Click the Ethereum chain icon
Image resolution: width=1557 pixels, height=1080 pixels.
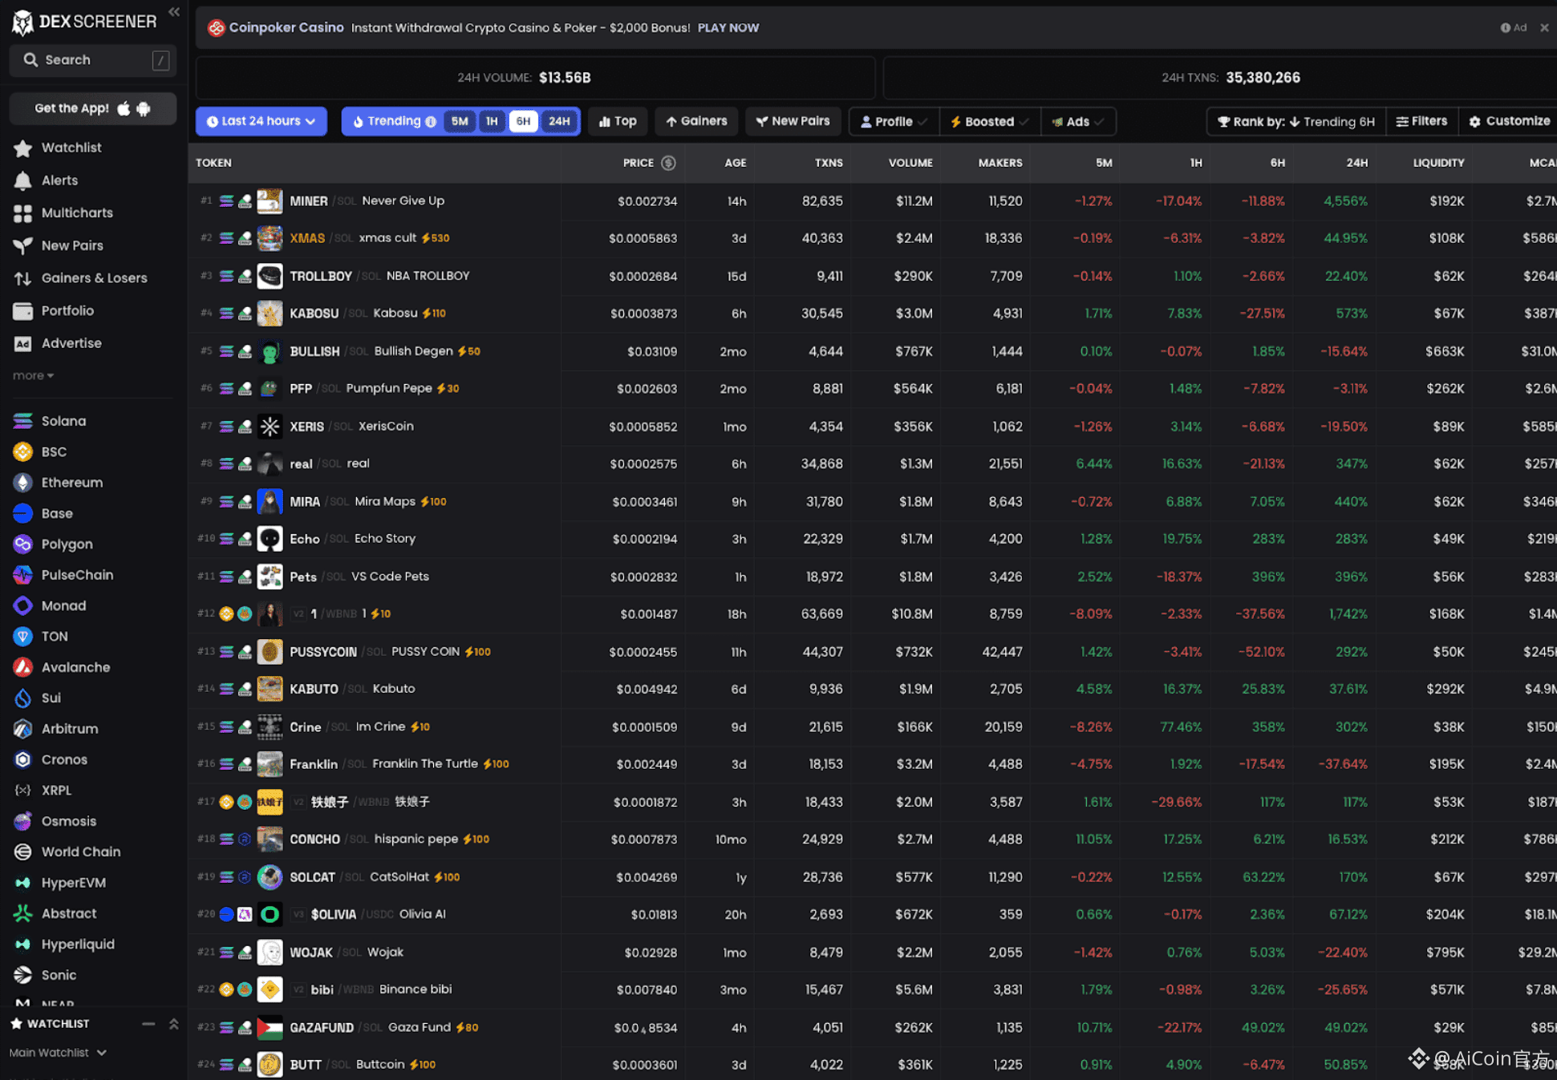pyautogui.click(x=22, y=483)
